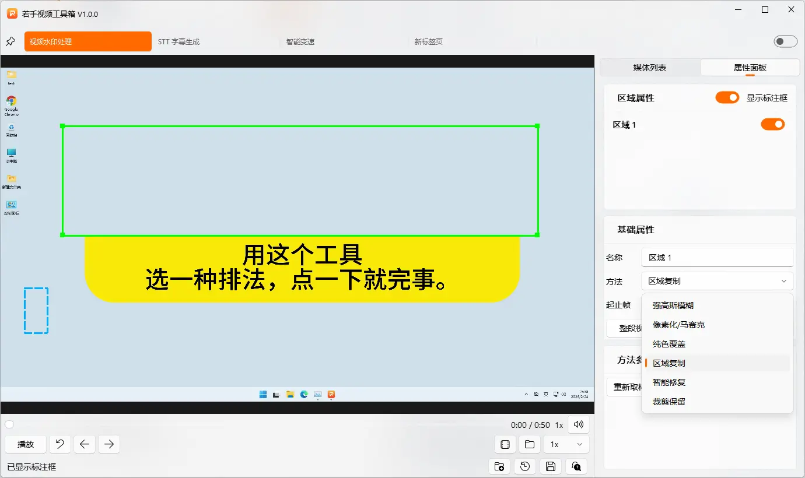Click the 播放 button
Image resolution: width=805 pixels, height=478 pixels.
coord(25,444)
